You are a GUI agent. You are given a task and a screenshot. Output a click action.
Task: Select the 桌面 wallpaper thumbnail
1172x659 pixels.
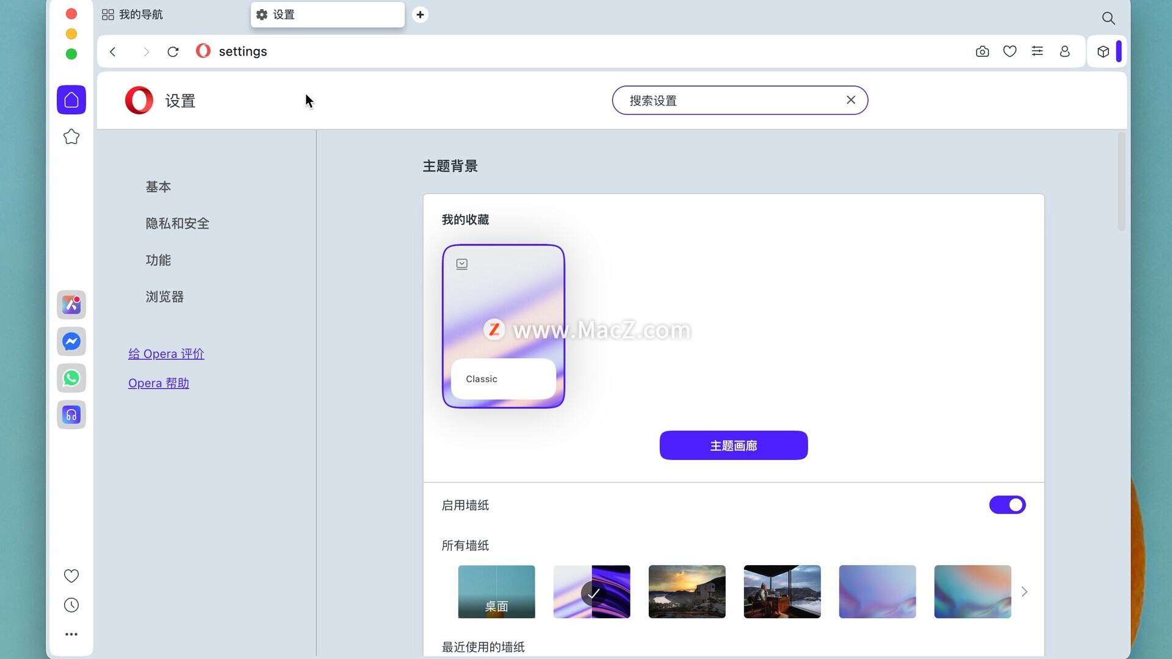[496, 591]
